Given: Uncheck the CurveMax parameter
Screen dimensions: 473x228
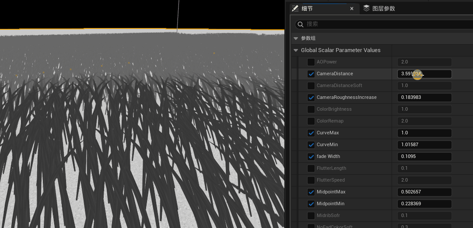Looking at the screenshot, I should pos(311,133).
